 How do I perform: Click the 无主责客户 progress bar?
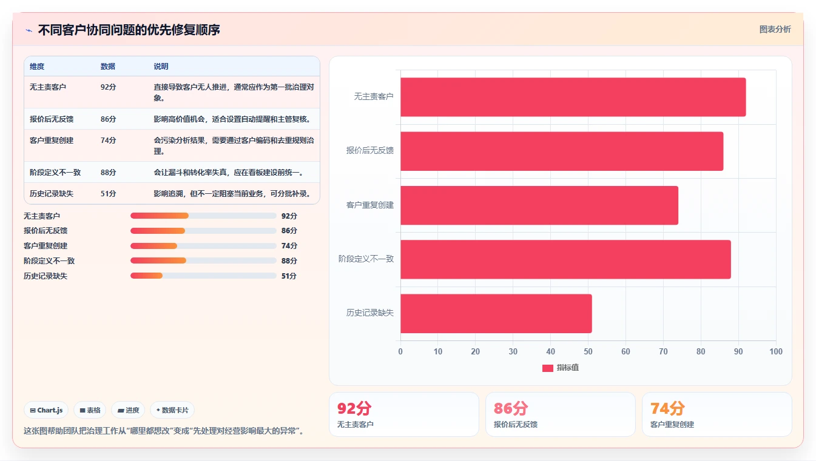[203, 216]
